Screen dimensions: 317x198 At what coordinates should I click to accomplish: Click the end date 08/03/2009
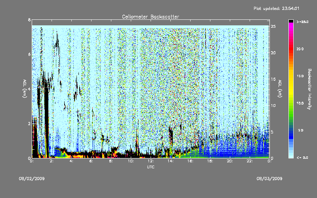pyautogui.click(x=269, y=179)
